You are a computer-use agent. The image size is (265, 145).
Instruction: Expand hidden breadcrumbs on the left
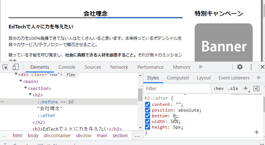tap(4, 136)
